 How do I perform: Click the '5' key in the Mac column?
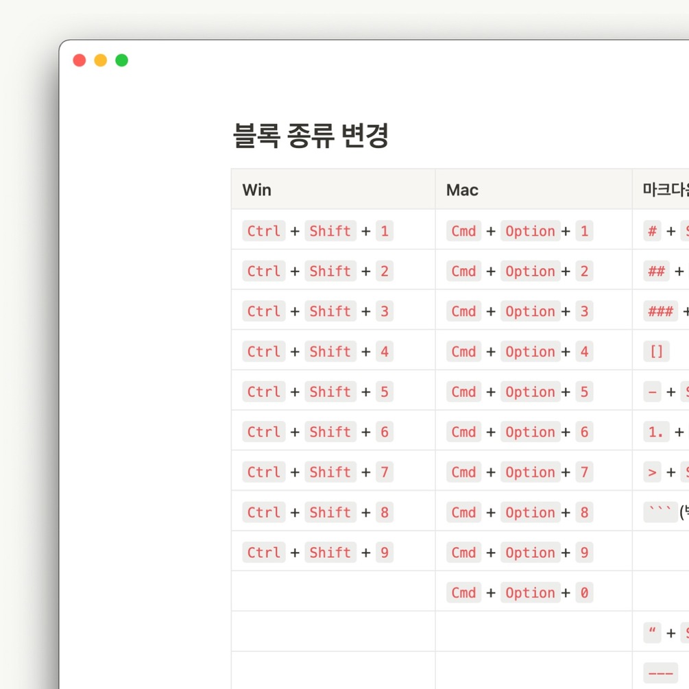click(584, 391)
